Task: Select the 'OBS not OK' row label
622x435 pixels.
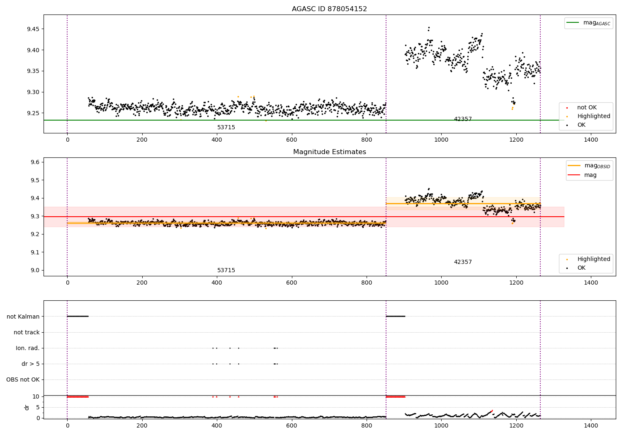Action: (23, 380)
